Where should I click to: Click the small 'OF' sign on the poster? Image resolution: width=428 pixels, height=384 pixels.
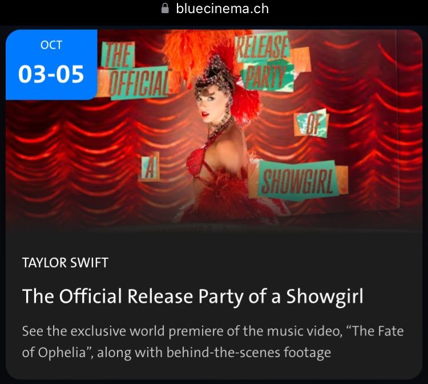(x=311, y=123)
